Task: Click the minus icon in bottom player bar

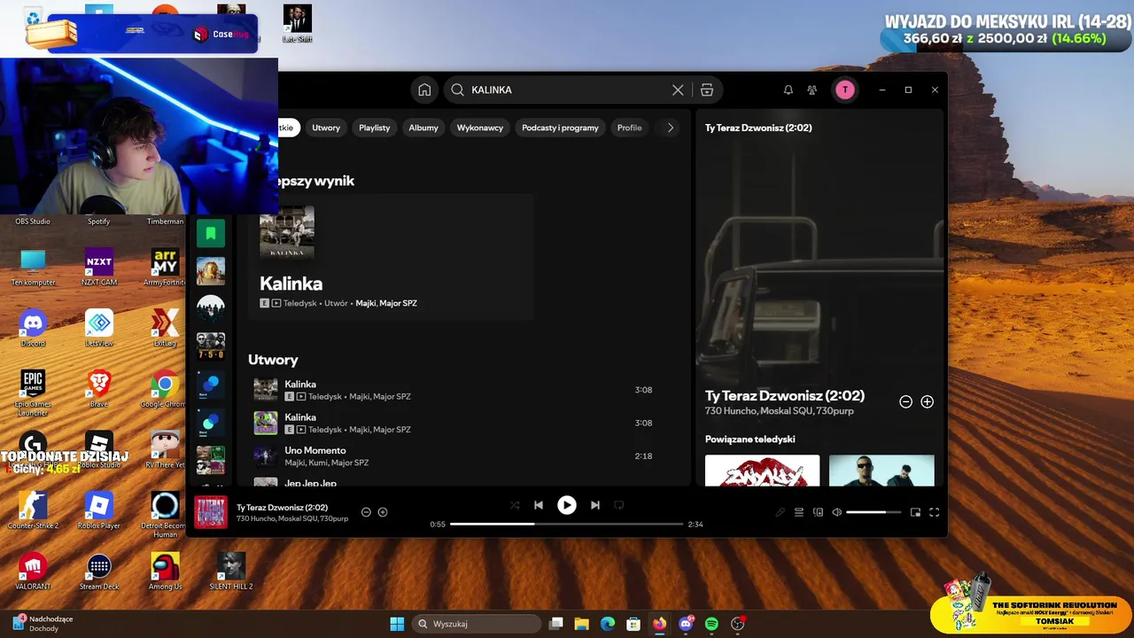Action: click(x=366, y=512)
